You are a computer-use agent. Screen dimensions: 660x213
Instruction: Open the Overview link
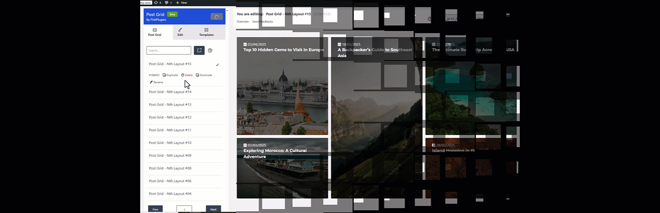click(x=242, y=21)
